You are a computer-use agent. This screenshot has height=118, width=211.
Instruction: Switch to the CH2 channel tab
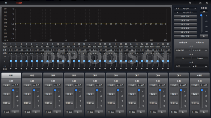(32, 75)
